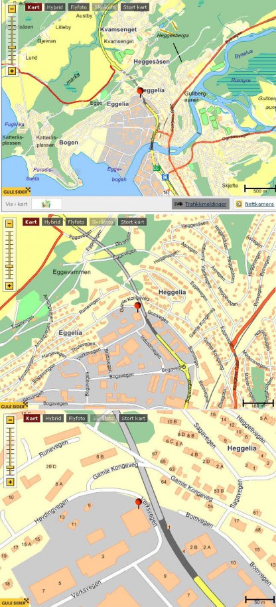
Task: Zoom in with plus icon on 500 m map
Action: point(12,71)
